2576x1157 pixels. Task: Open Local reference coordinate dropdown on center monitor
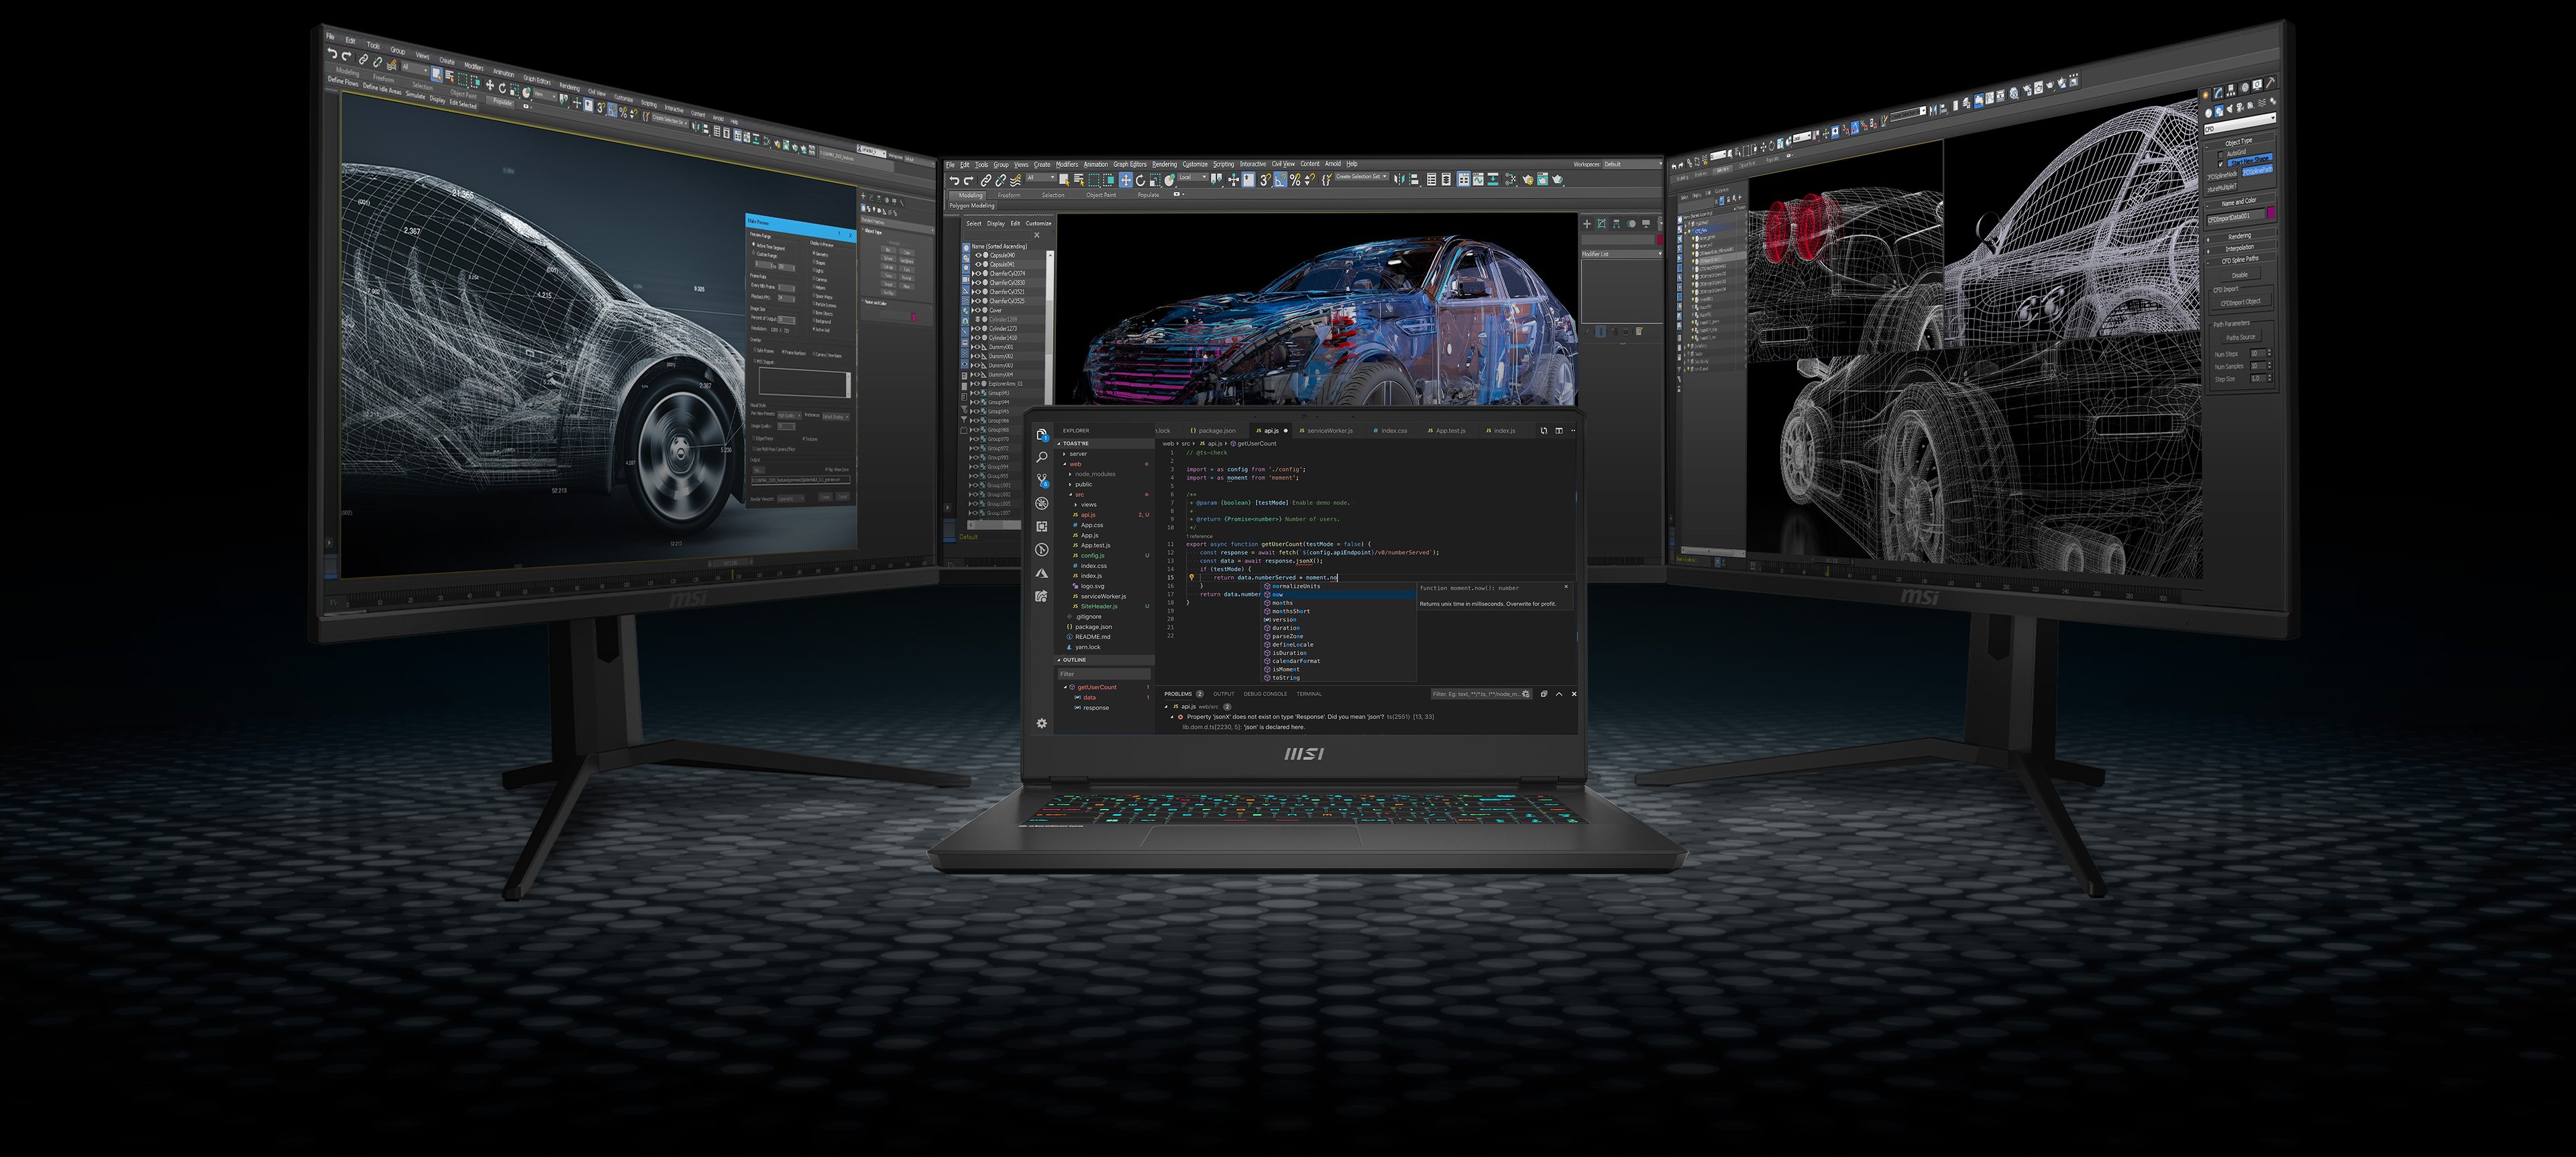(x=1193, y=178)
